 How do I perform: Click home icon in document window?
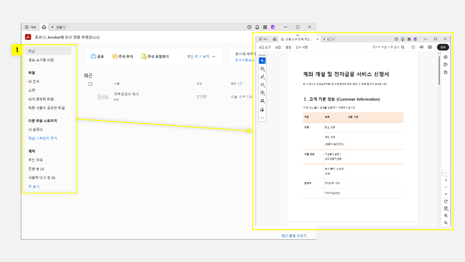click(275, 39)
